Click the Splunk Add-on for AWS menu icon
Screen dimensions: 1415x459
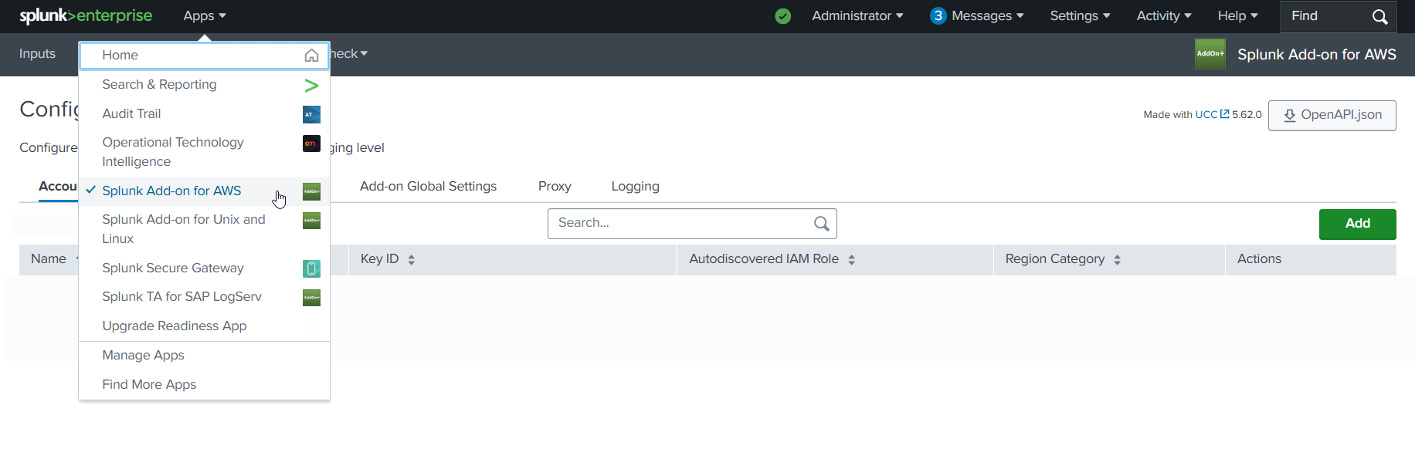[311, 191]
